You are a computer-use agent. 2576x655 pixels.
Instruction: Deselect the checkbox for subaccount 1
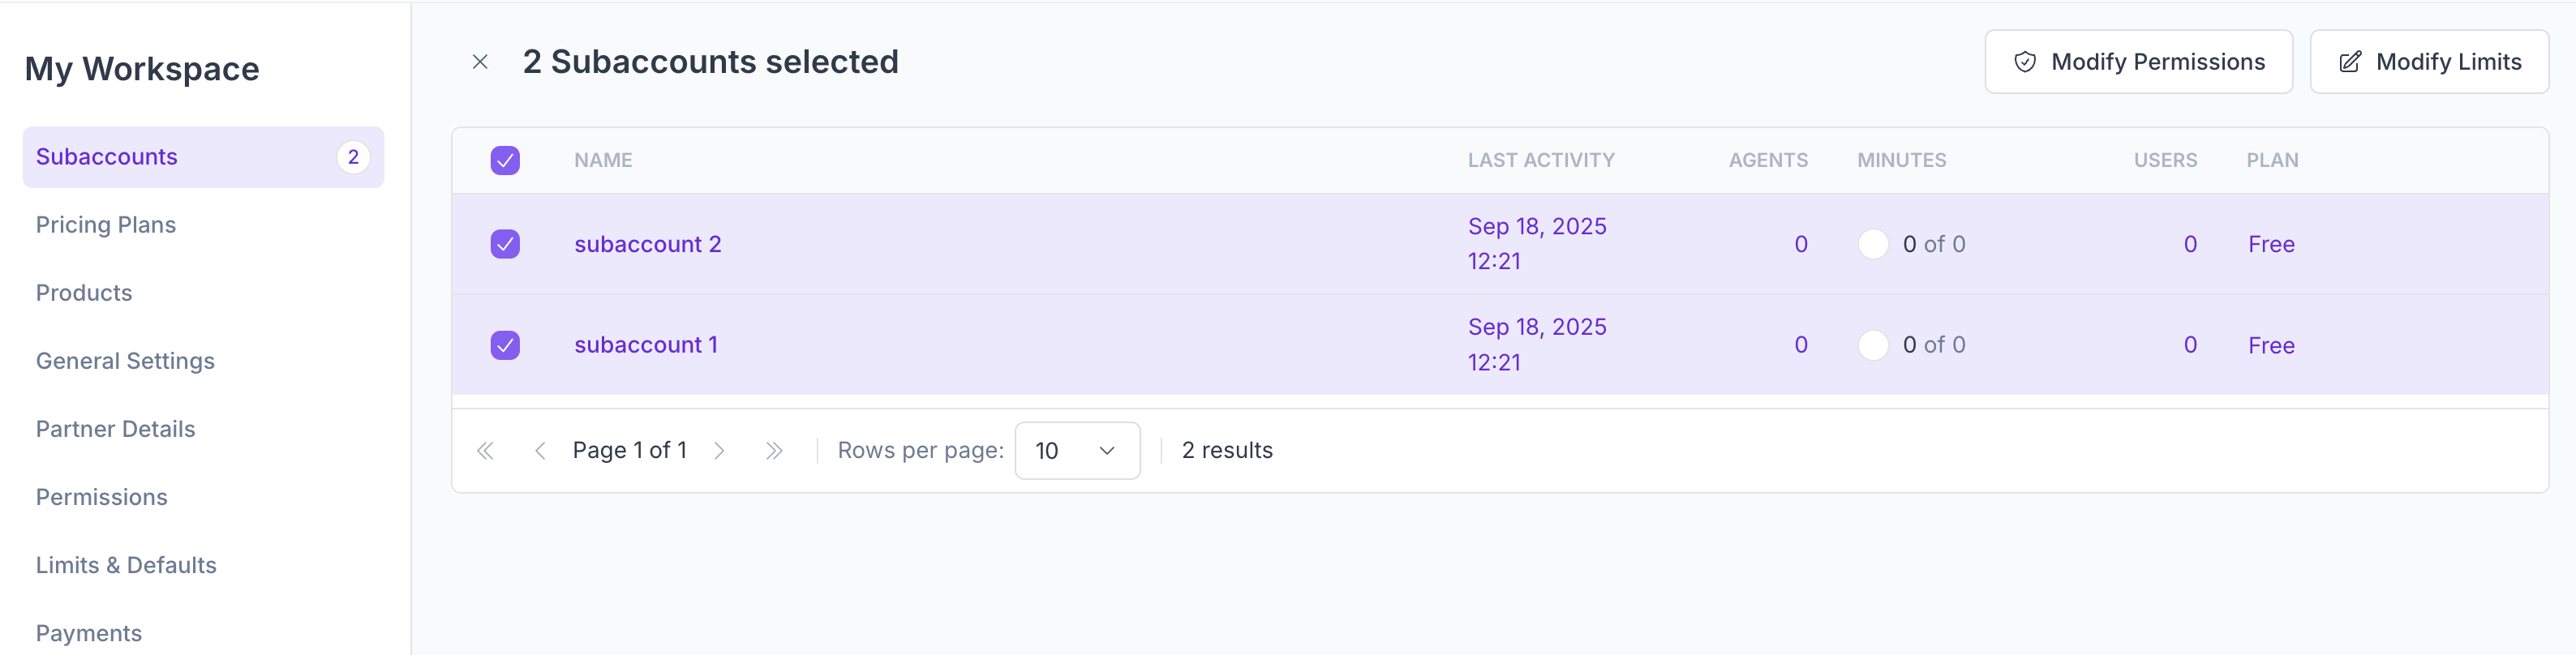pos(505,344)
